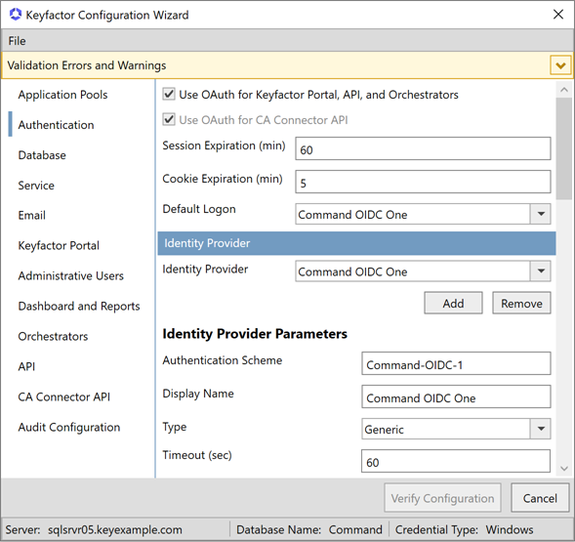Toggle Use OAuth for CA Connector API checkbox

[169, 119]
